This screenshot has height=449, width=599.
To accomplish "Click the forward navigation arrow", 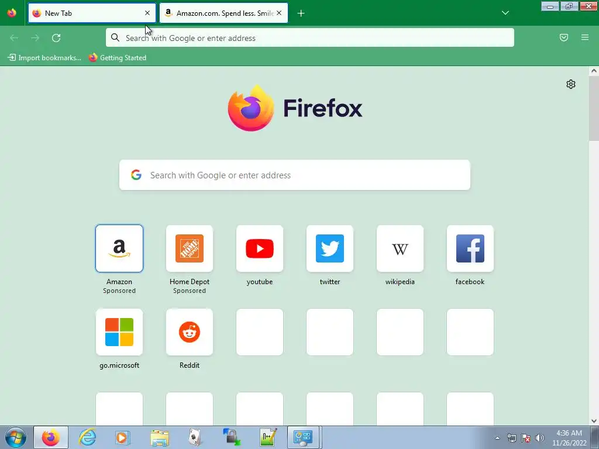I will click(x=35, y=38).
